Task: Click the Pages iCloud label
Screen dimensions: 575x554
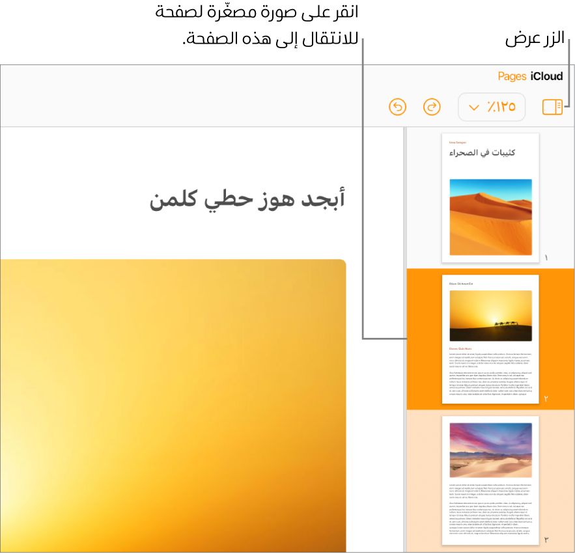Action: [530, 76]
